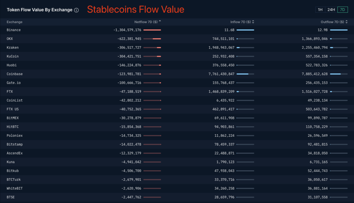Click the Inflow 7D ($) header
The image size is (354, 203).
240,22
